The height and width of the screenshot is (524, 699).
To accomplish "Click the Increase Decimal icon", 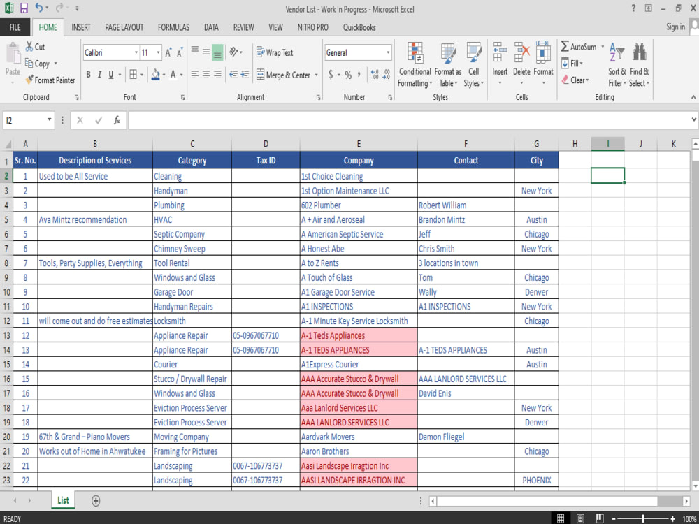I will [x=375, y=75].
